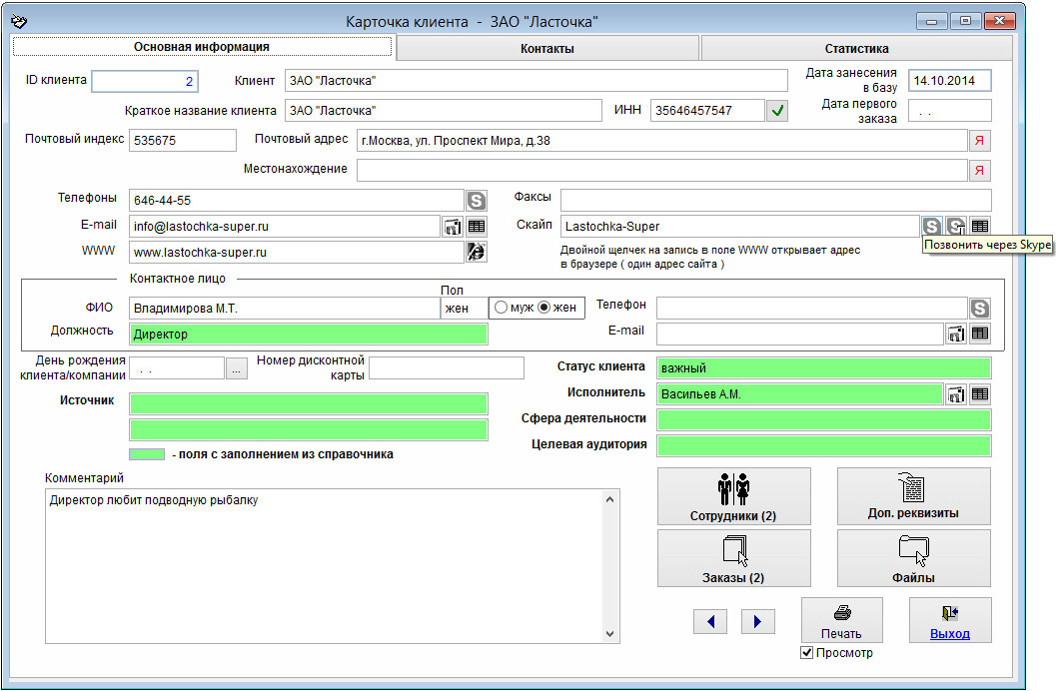Click the table list icon beside Скайп field
Screen dimensions: 1056x691
(x=980, y=227)
